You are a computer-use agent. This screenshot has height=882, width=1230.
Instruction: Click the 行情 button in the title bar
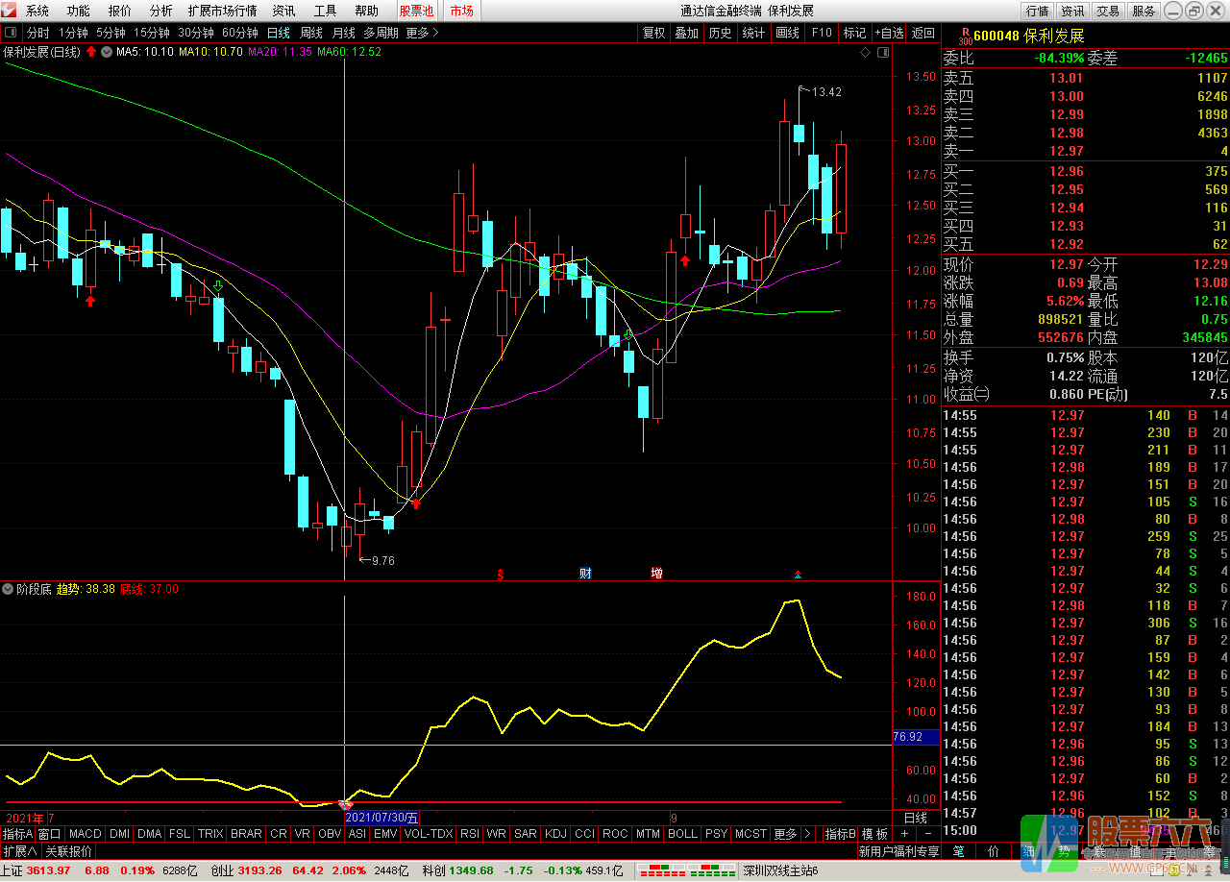pyautogui.click(x=1037, y=12)
